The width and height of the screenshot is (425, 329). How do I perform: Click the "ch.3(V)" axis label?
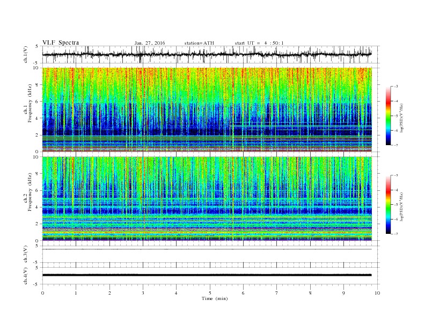click(x=26, y=254)
